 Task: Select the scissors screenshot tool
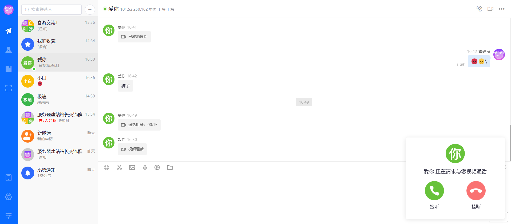[x=119, y=167]
